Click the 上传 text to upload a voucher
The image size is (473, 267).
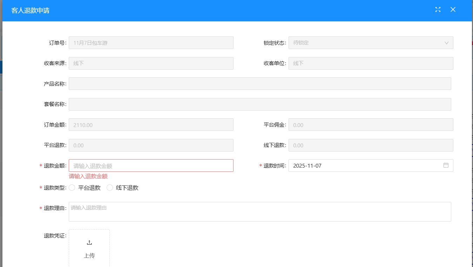coord(89,256)
